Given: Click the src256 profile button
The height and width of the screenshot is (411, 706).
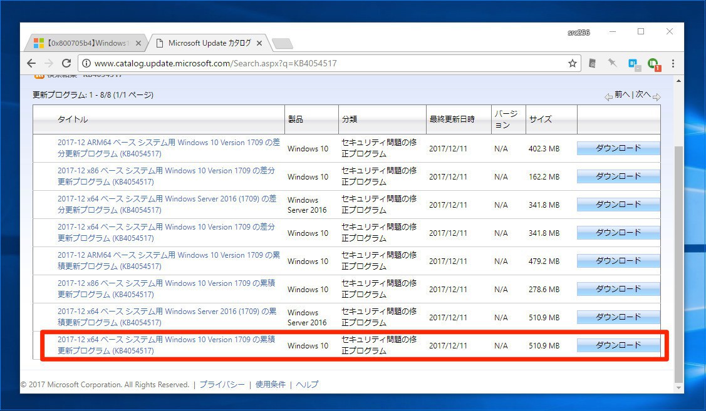Looking at the screenshot, I should [579, 33].
